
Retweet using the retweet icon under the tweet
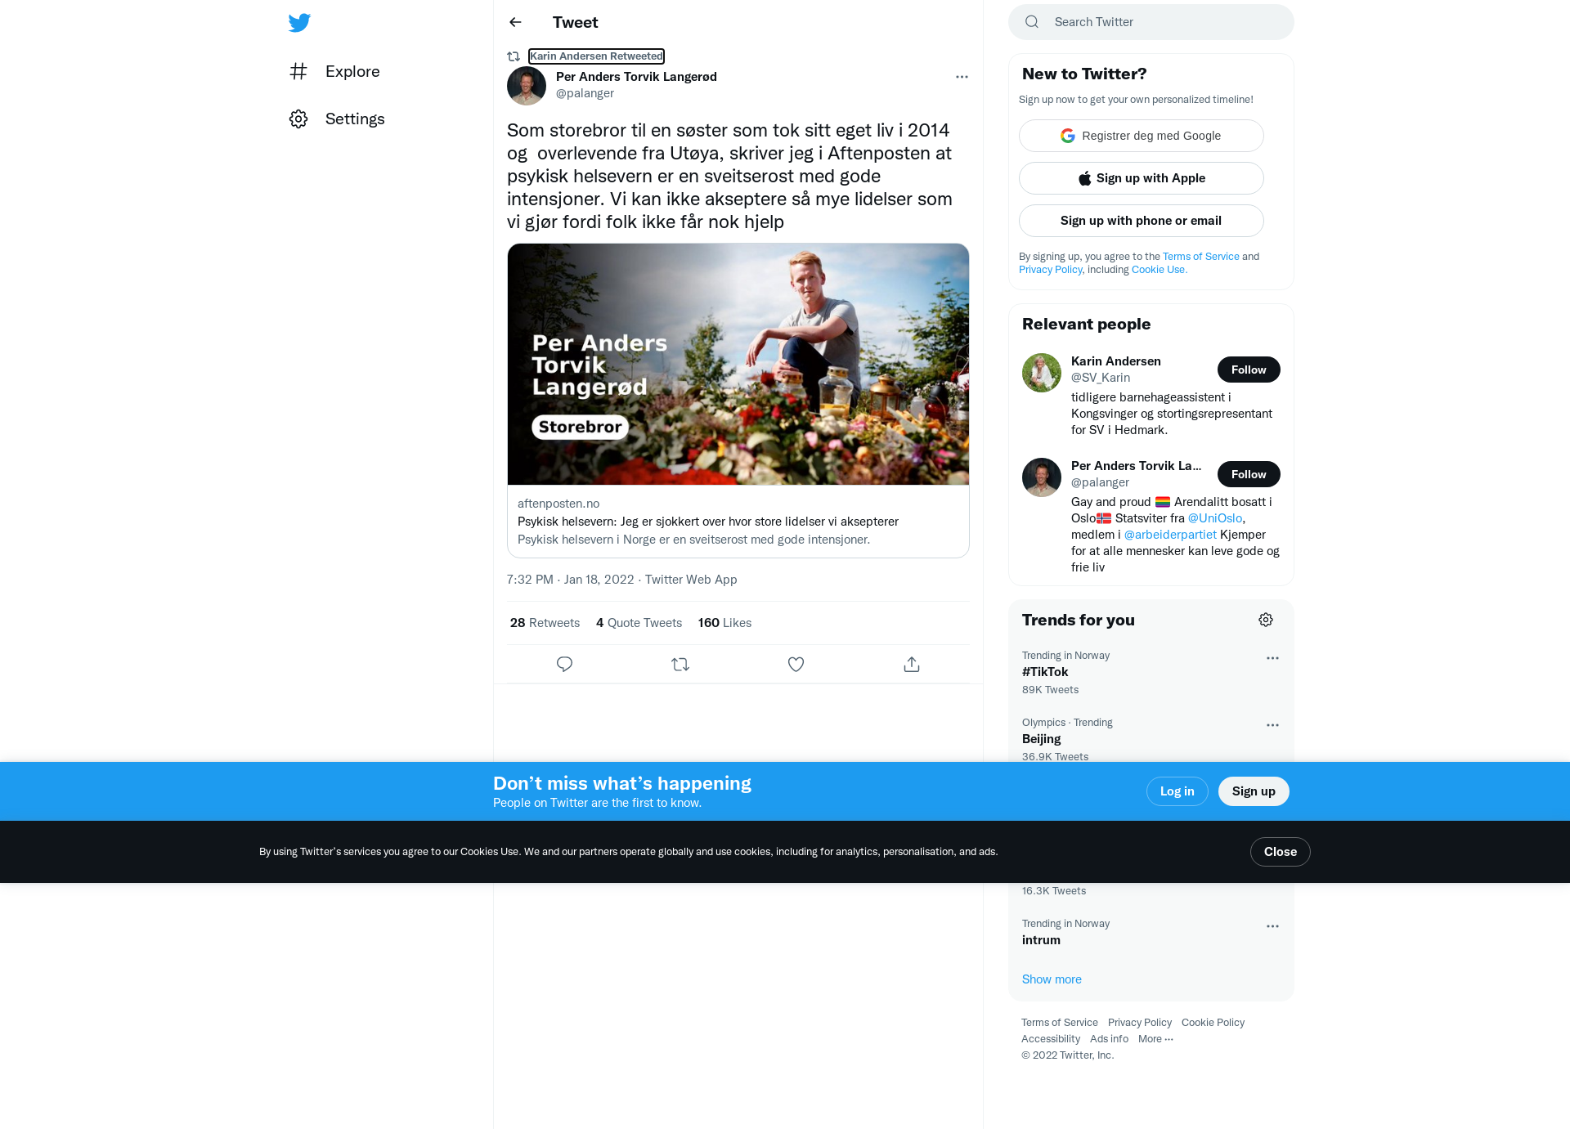680,664
